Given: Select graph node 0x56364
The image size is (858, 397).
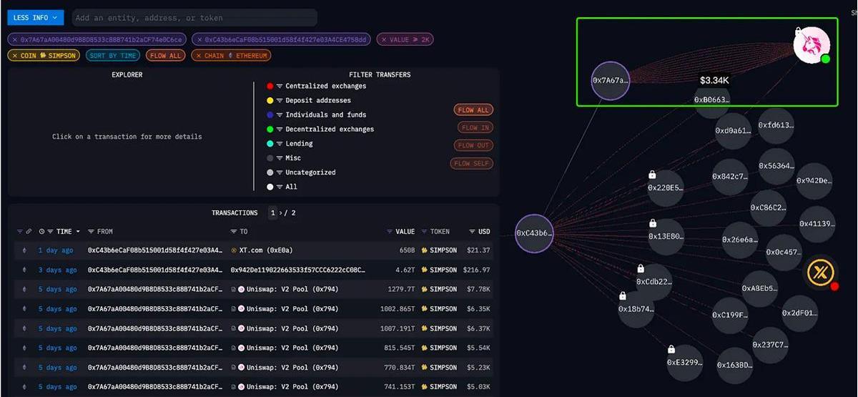Looking at the screenshot, I should coord(776,166).
